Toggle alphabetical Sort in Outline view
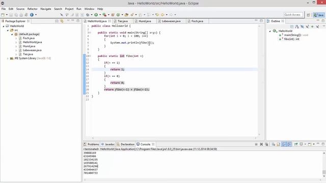 click(x=297, y=26)
